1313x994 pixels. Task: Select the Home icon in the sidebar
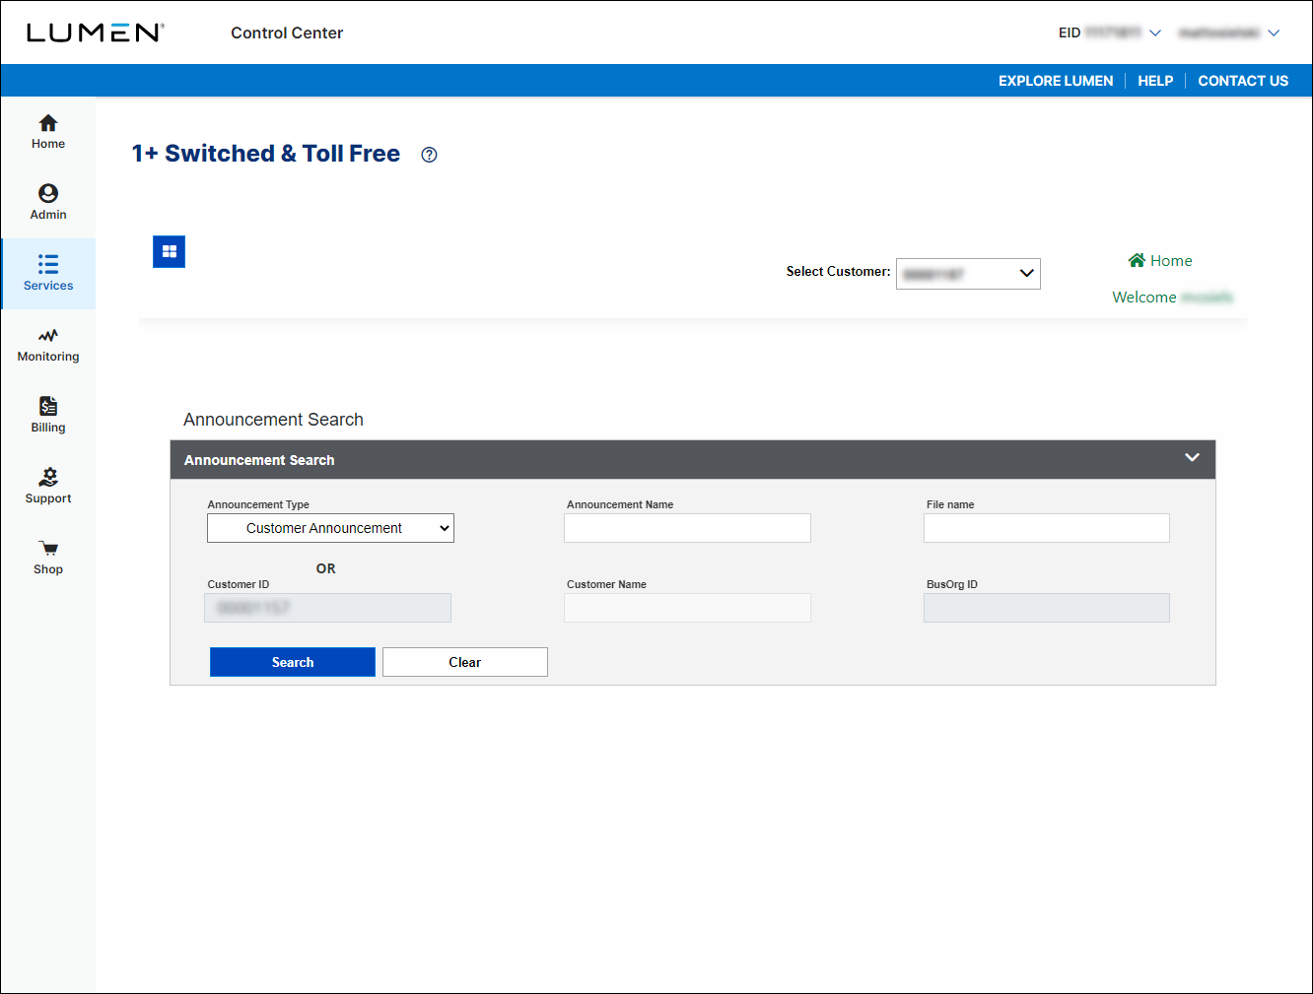pos(47,130)
